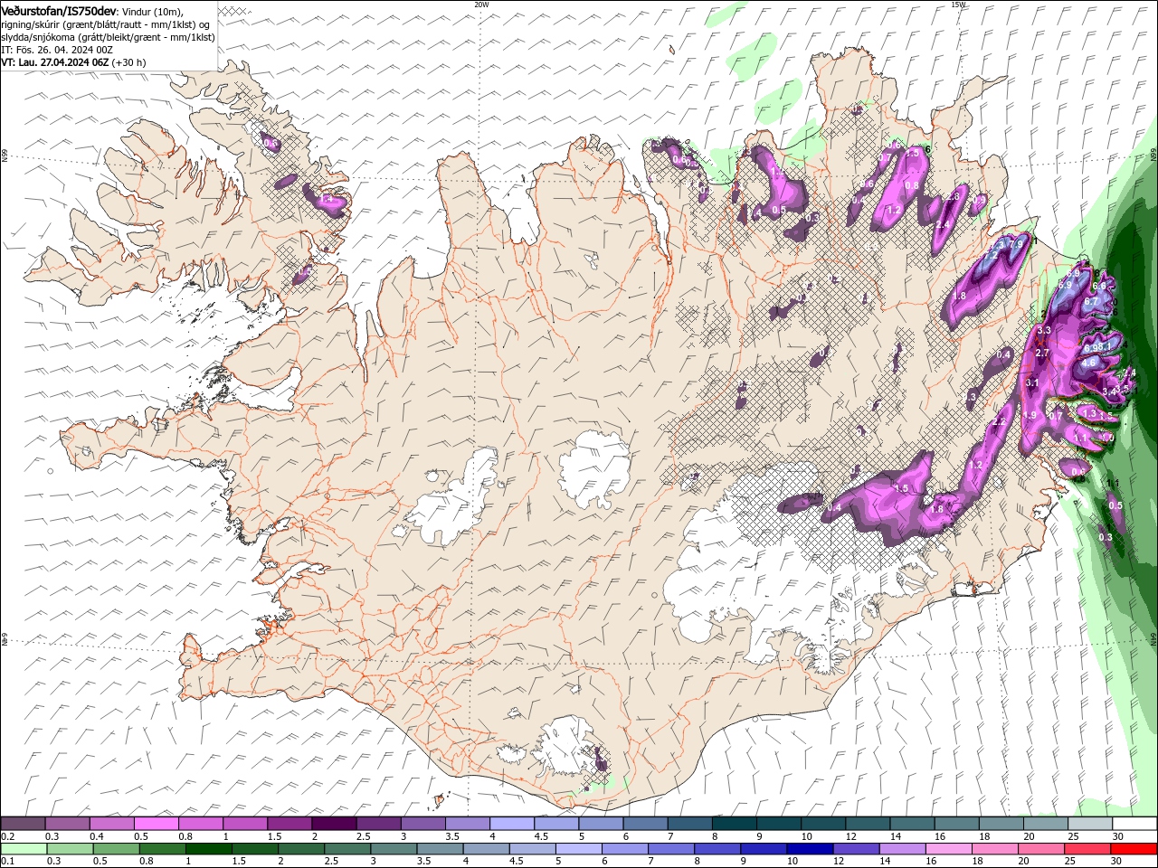Click the '3.3' precipitation value on the map

tap(1043, 332)
